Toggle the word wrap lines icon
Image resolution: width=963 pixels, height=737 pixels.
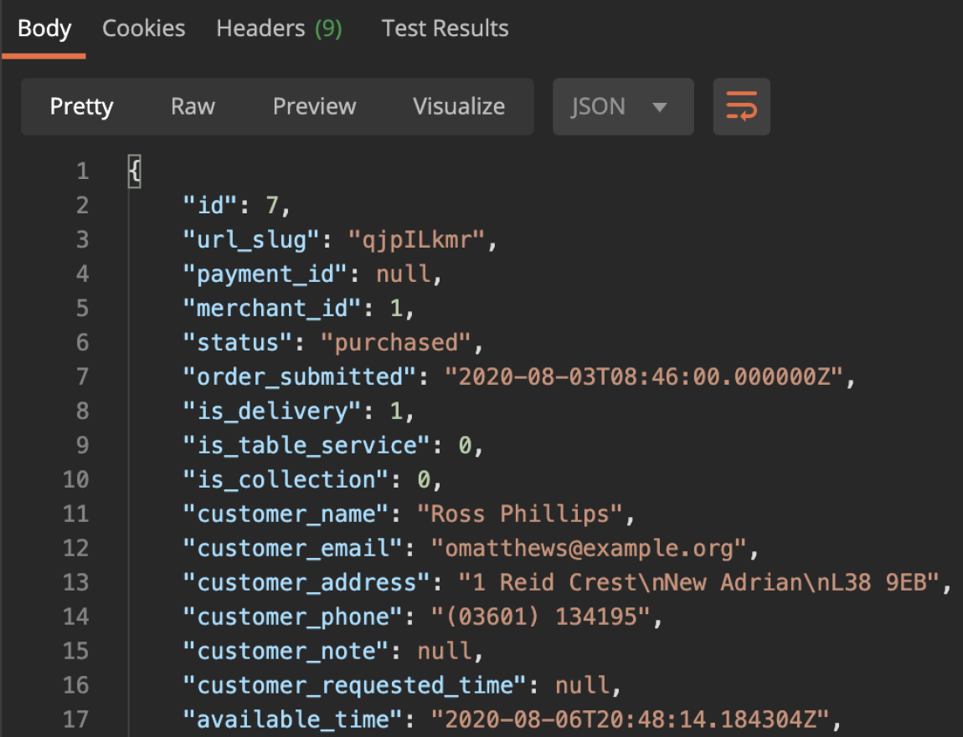pyautogui.click(x=741, y=106)
